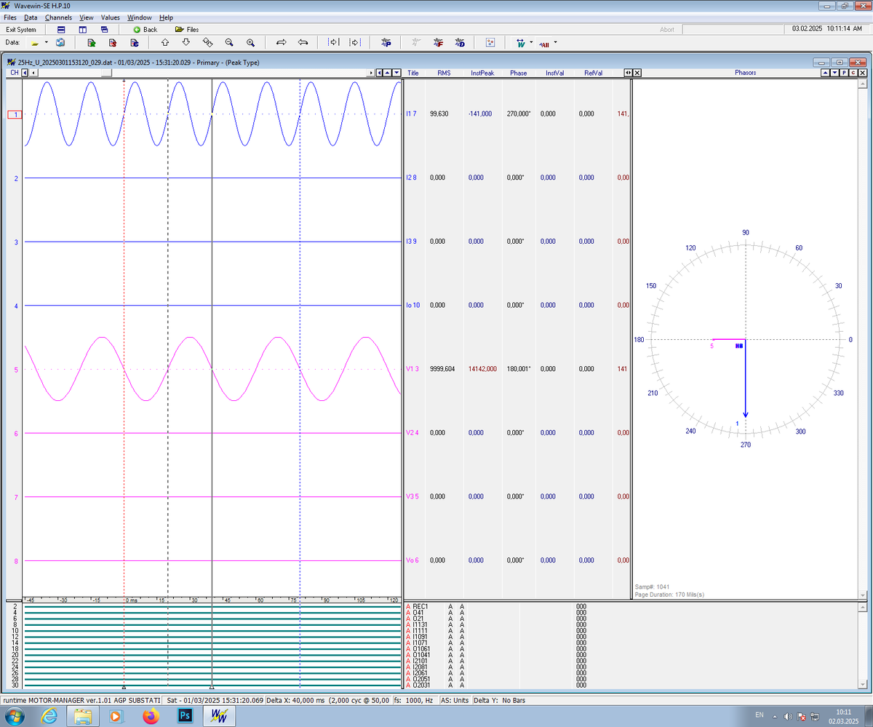Click the forward arrow navigation icon

(x=281, y=41)
